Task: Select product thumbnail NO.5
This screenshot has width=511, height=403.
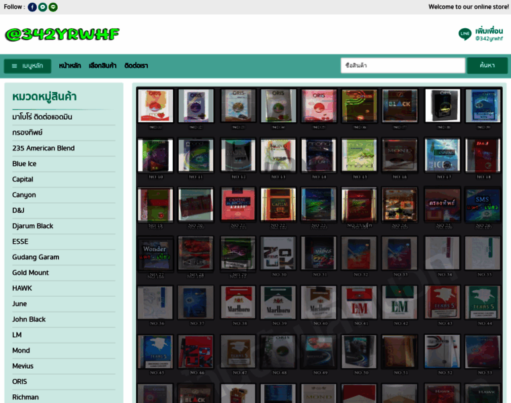Action: coord(319,106)
